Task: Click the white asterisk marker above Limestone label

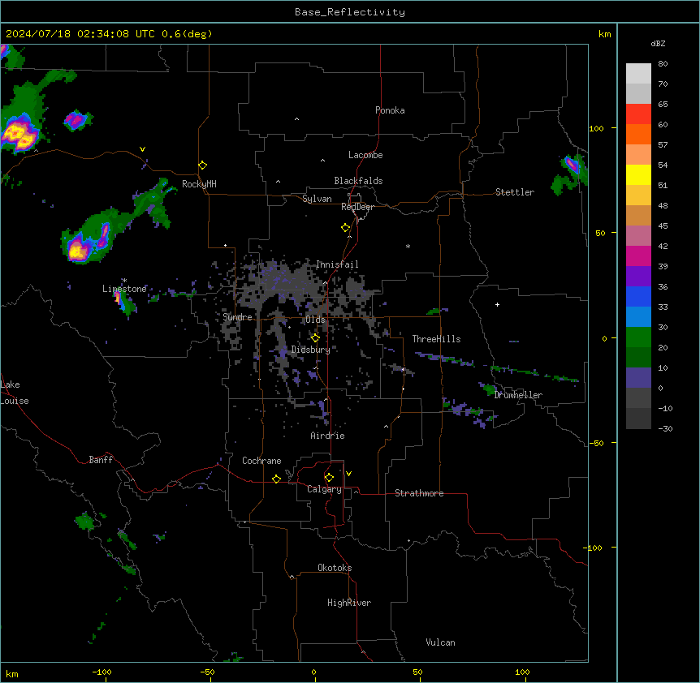Action: 124,281
